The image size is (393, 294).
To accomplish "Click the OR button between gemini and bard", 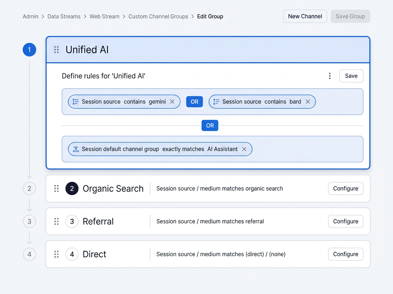I will (195, 102).
